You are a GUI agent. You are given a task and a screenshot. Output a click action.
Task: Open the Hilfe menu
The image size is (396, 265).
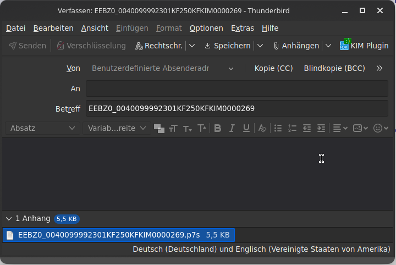click(x=270, y=28)
